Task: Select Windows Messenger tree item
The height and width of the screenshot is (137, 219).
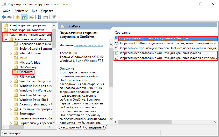Action: click(33, 95)
